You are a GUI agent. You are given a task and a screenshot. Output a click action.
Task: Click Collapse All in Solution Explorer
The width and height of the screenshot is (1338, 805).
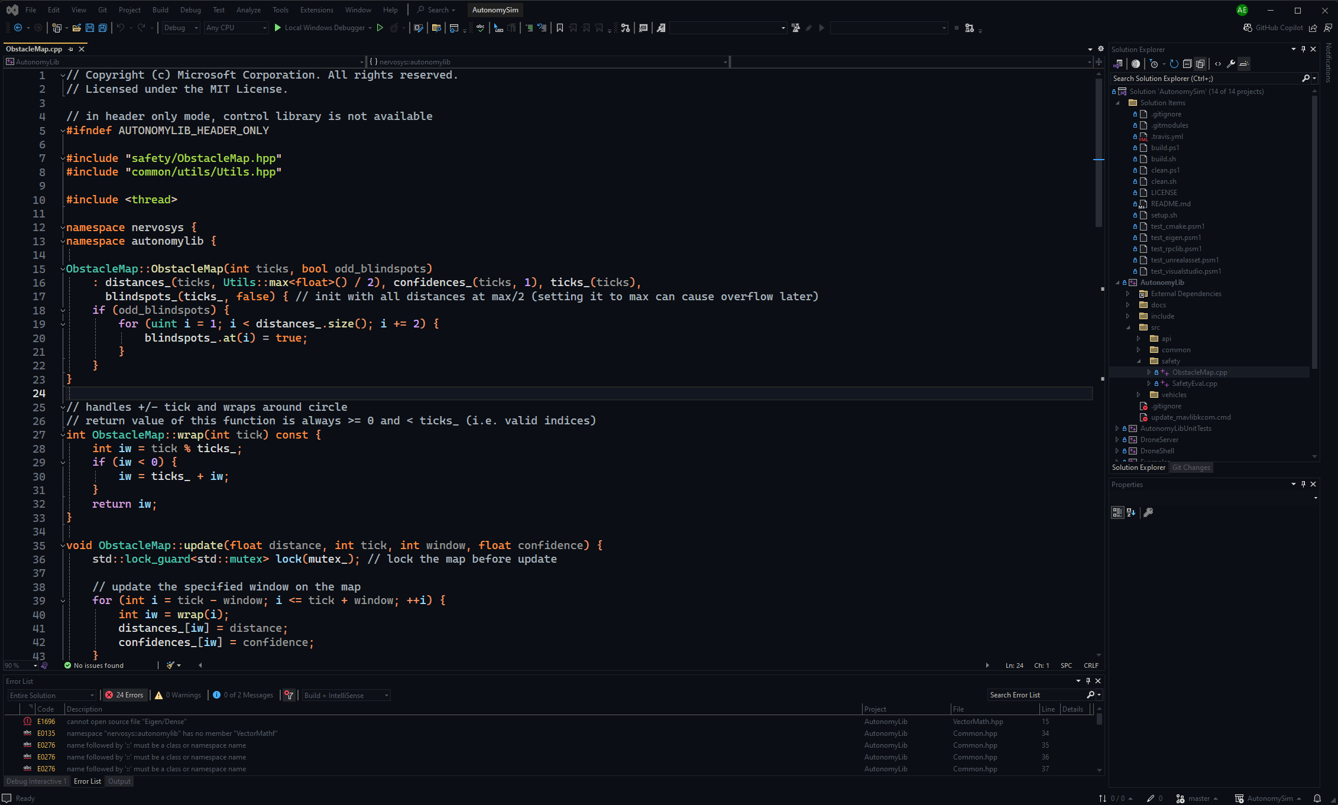pyautogui.click(x=1187, y=64)
